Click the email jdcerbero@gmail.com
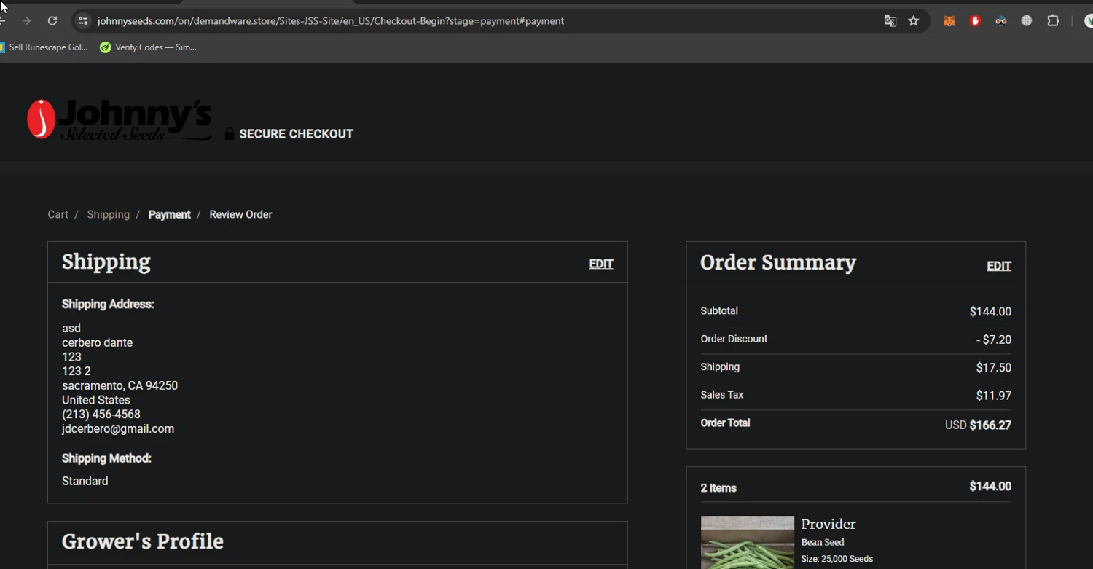 pyautogui.click(x=118, y=428)
